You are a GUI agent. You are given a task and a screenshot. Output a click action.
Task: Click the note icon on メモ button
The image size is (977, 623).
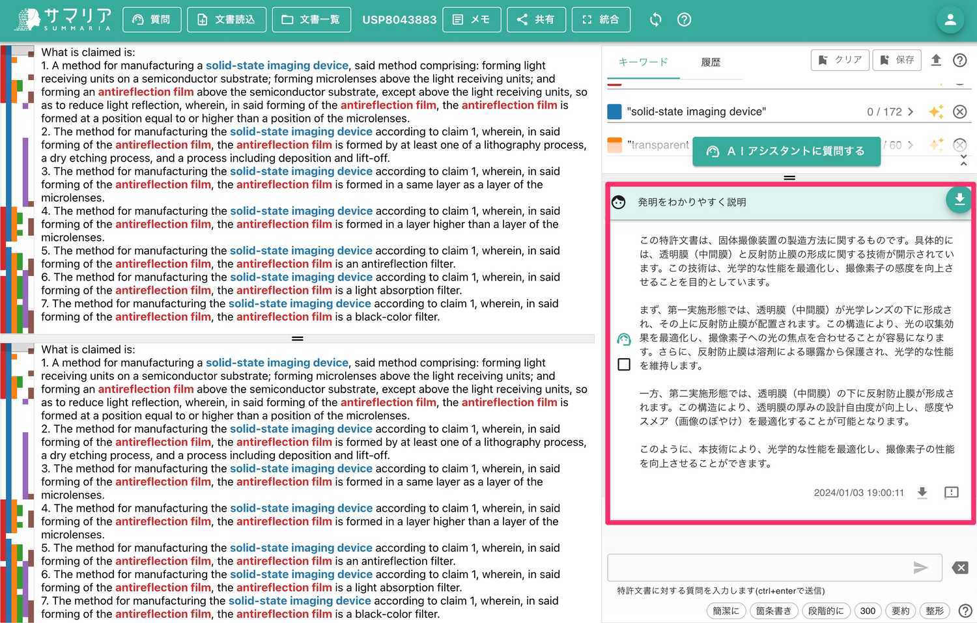[458, 20]
